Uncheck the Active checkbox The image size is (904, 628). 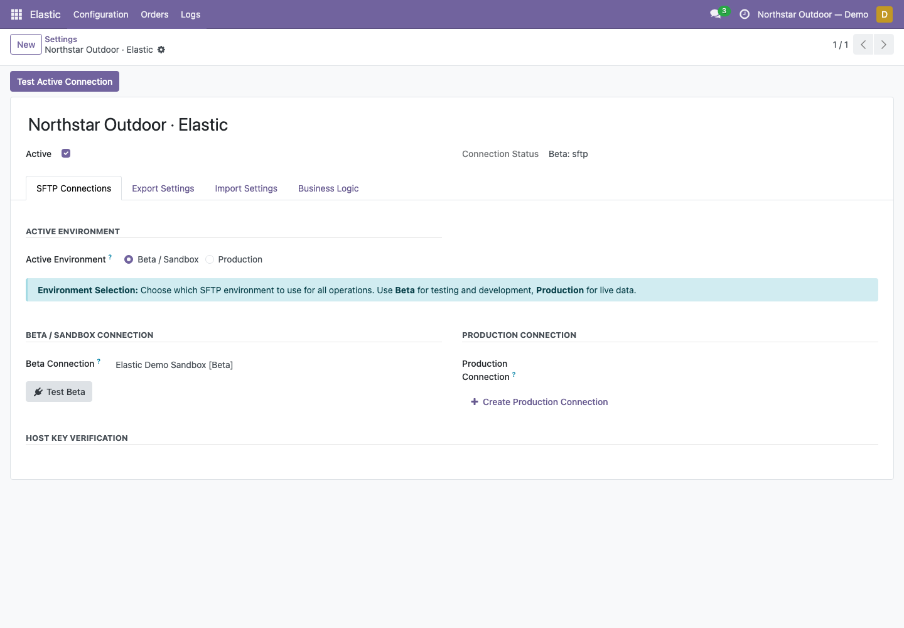coord(66,153)
